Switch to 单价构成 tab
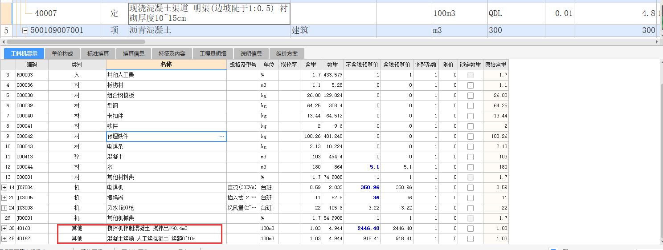Viewport: 663px width, 250px height. [62, 54]
